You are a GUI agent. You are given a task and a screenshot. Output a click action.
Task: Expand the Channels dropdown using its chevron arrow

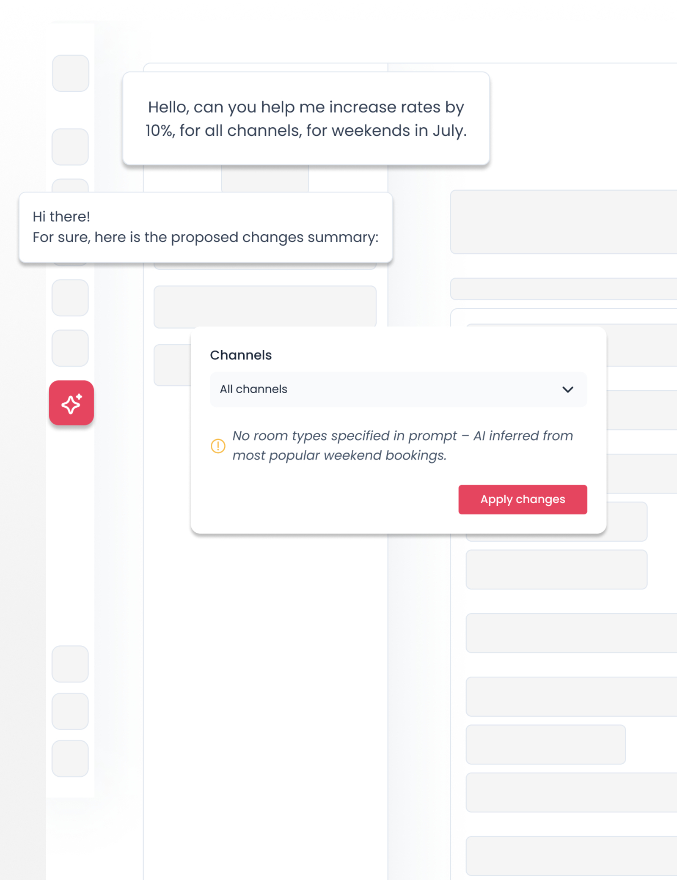(x=567, y=389)
